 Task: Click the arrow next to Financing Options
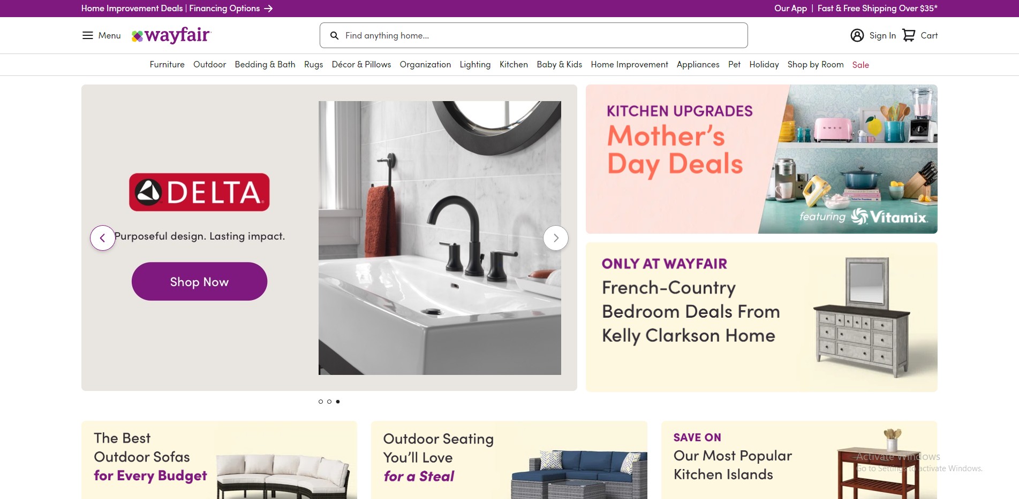pyautogui.click(x=269, y=9)
